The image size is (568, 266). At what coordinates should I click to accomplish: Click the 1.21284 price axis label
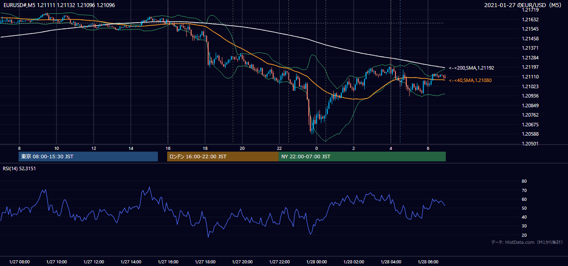530,58
